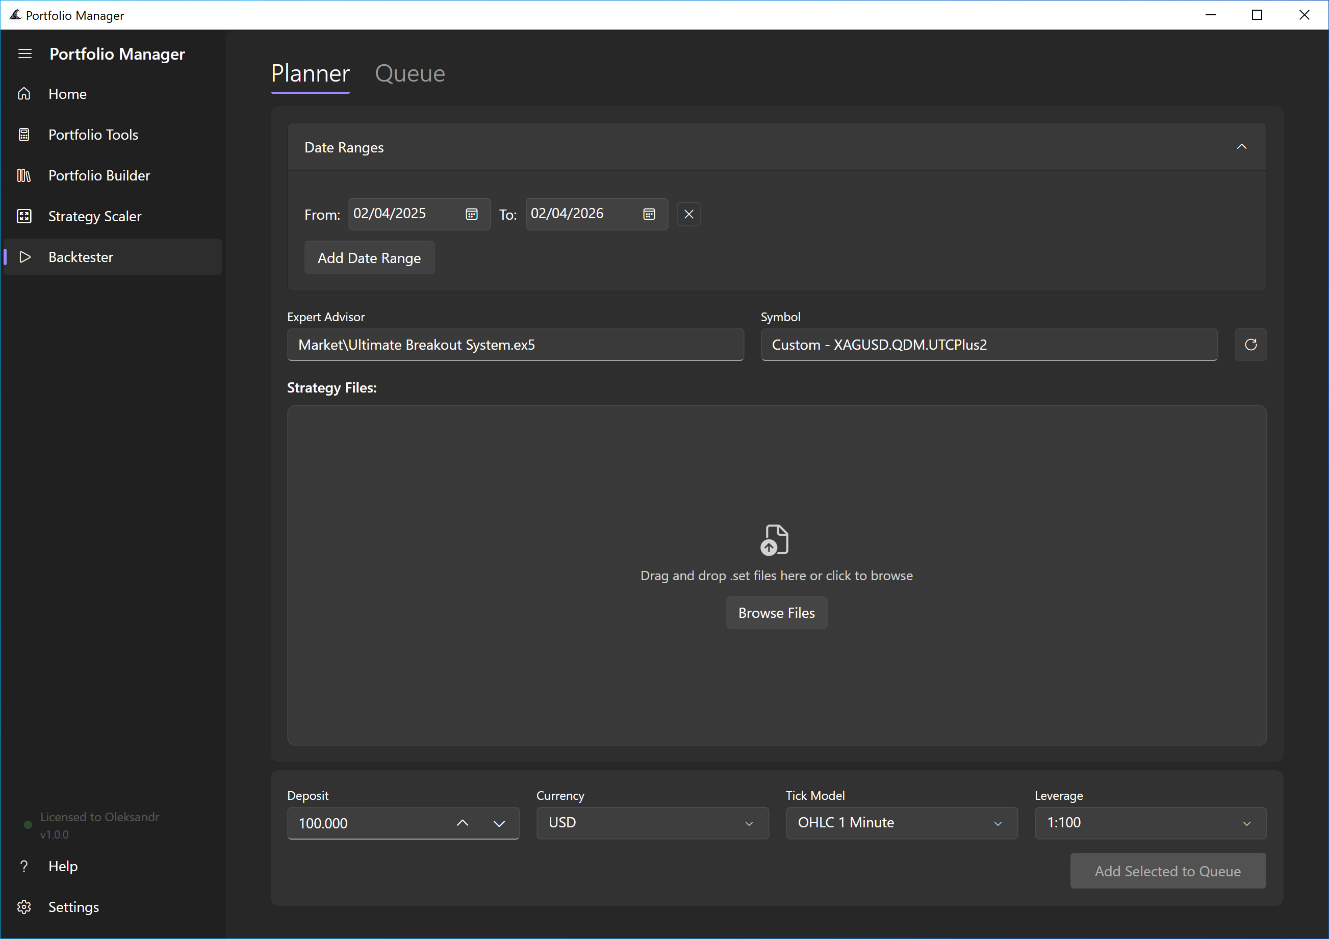Click the Strategy Scaler icon
Viewport: 1329px width, 939px height.
point(24,216)
